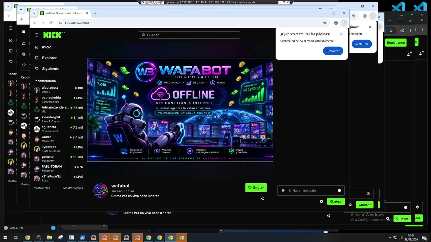This screenshot has width=431, height=242.
Task: Go to the Kick logo homepage
Action: click(x=54, y=35)
